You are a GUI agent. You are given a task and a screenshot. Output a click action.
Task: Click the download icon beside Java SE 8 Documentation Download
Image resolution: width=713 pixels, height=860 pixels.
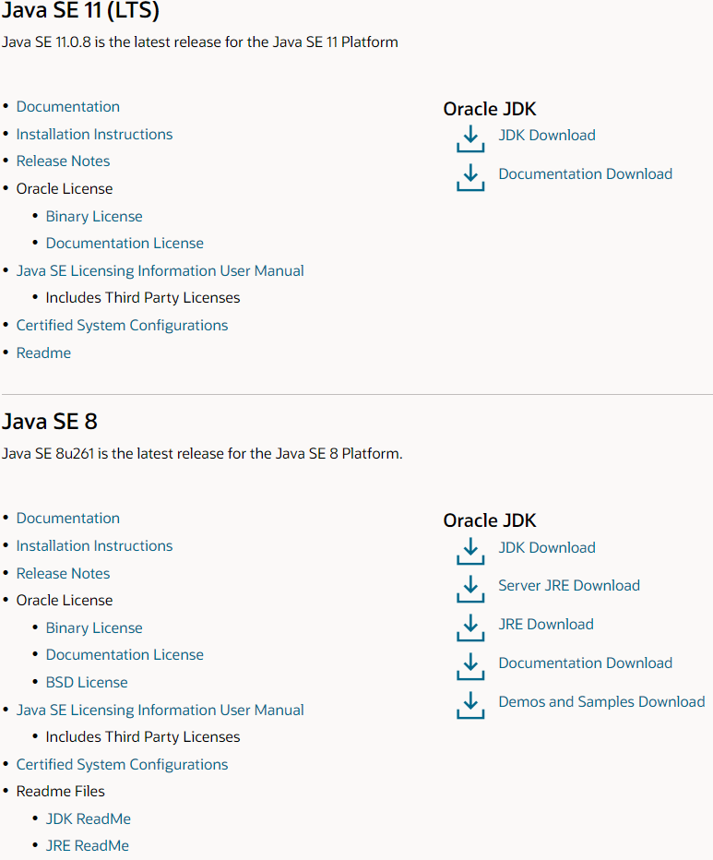click(470, 666)
